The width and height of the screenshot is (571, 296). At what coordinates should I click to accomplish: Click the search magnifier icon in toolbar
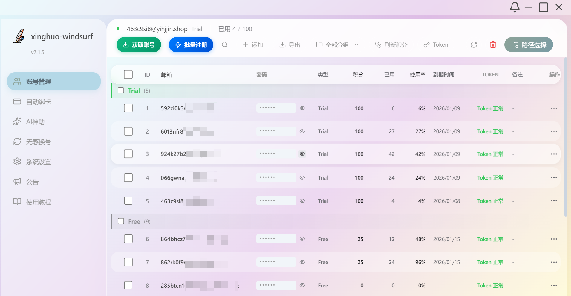tap(225, 45)
